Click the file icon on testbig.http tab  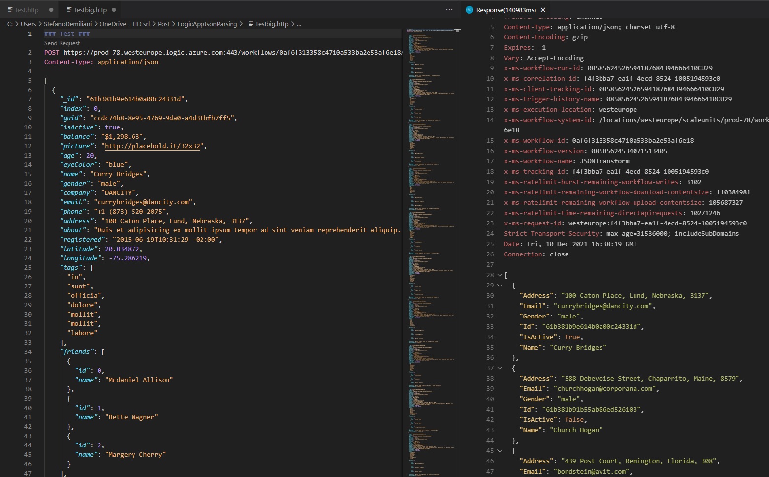pyautogui.click(x=69, y=10)
